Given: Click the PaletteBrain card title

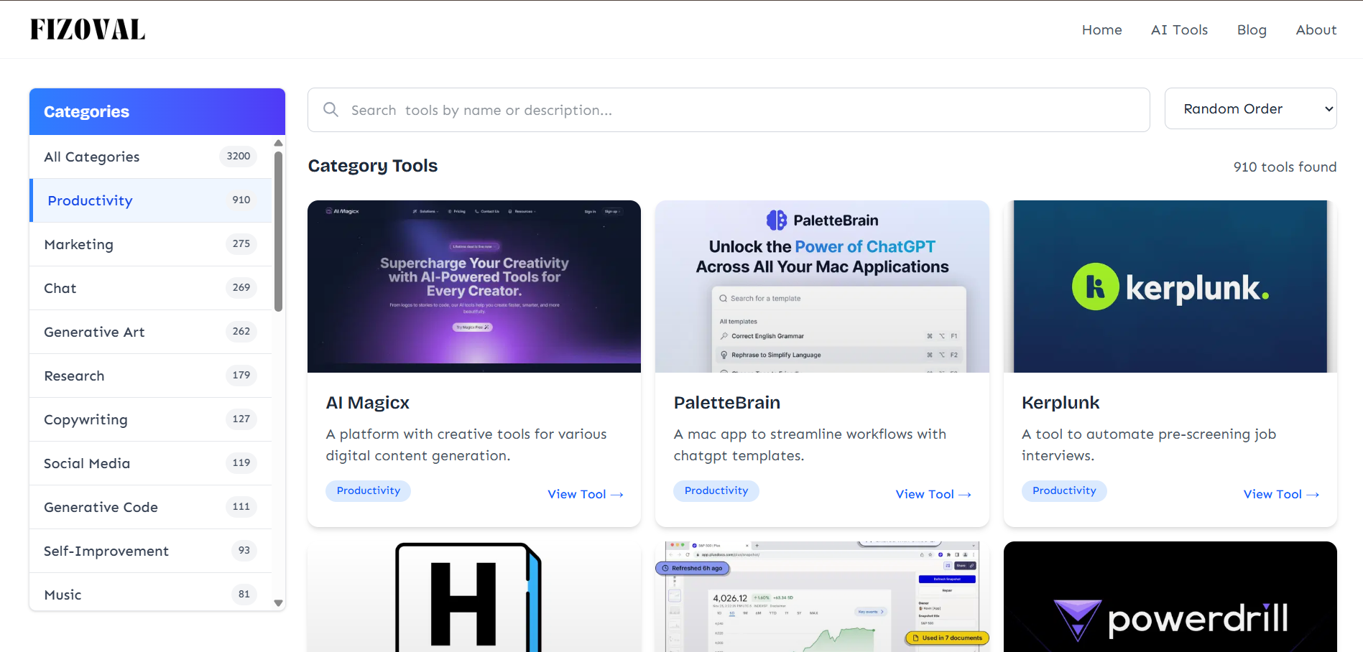Looking at the screenshot, I should [726, 403].
